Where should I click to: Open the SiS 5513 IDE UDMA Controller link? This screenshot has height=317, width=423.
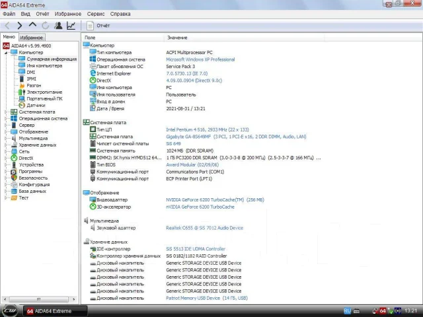[196, 249]
